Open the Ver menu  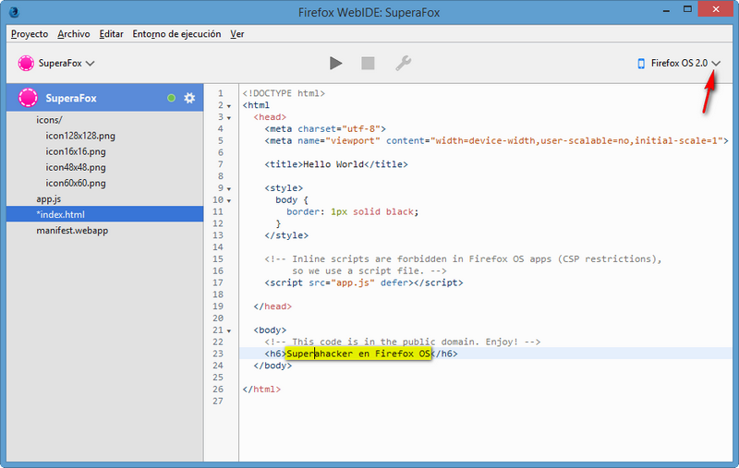237,34
